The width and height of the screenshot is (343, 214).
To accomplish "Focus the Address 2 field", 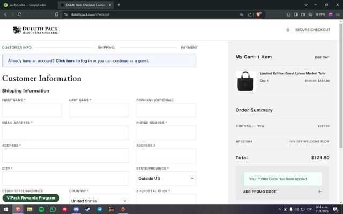I will pyautogui.click(x=166, y=156).
